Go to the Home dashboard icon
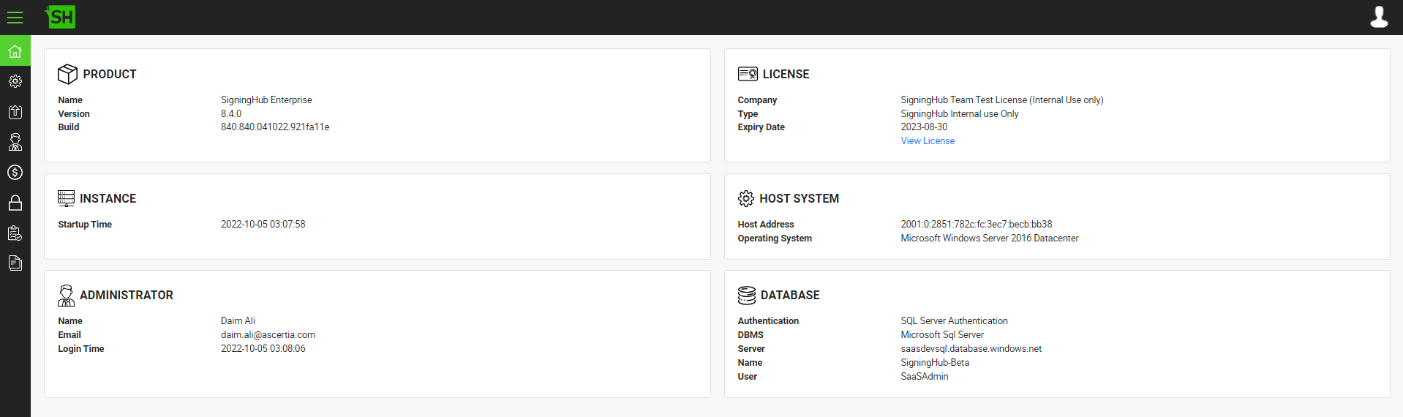1403x417 pixels. pyautogui.click(x=15, y=51)
